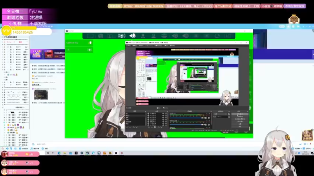The height and width of the screenshot is (176, 314).
Task: Add a source with plus in OBS Sources dock
Action: (149, 127)
